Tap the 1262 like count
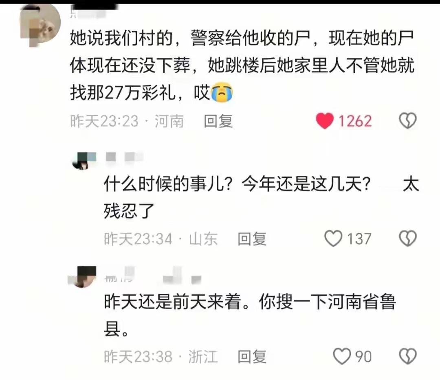The width and height of the screenshot is (440, 380). click(x=355, y=121)
